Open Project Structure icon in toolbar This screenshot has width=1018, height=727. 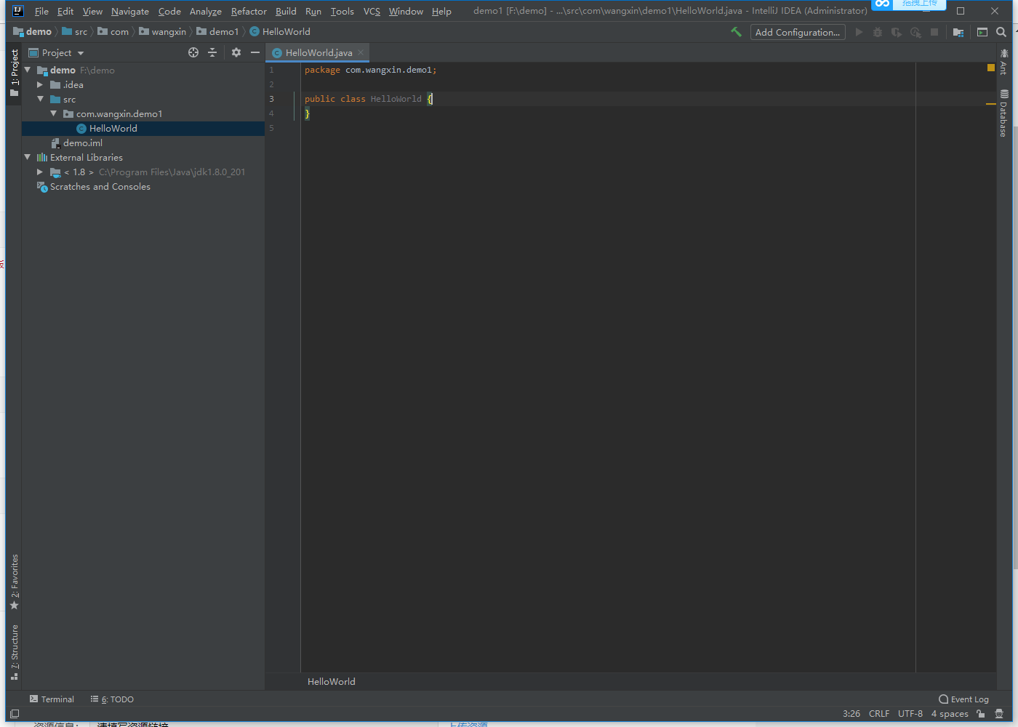[958, 32]
